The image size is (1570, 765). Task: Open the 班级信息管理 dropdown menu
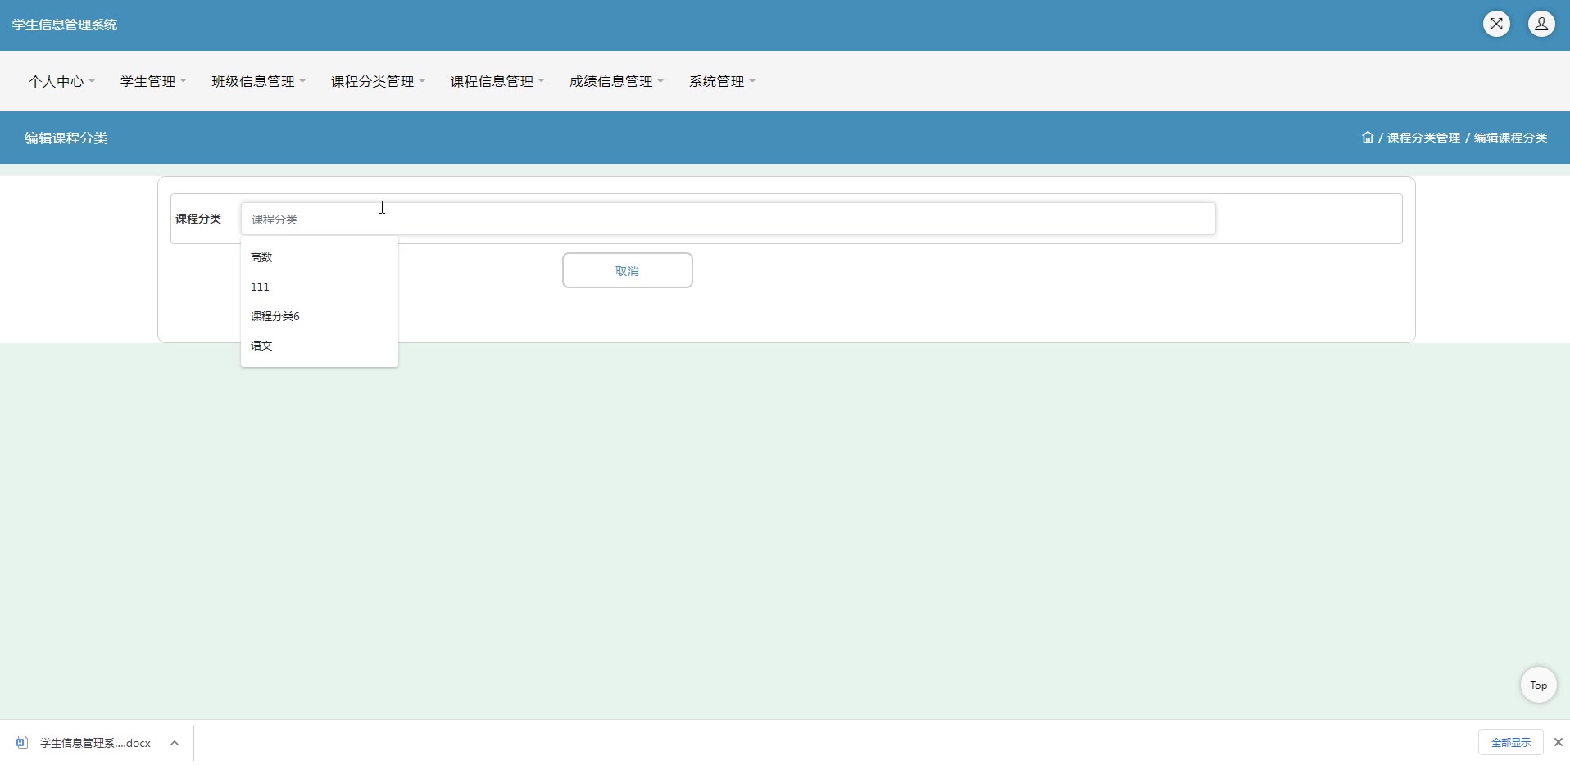(259, 81)
